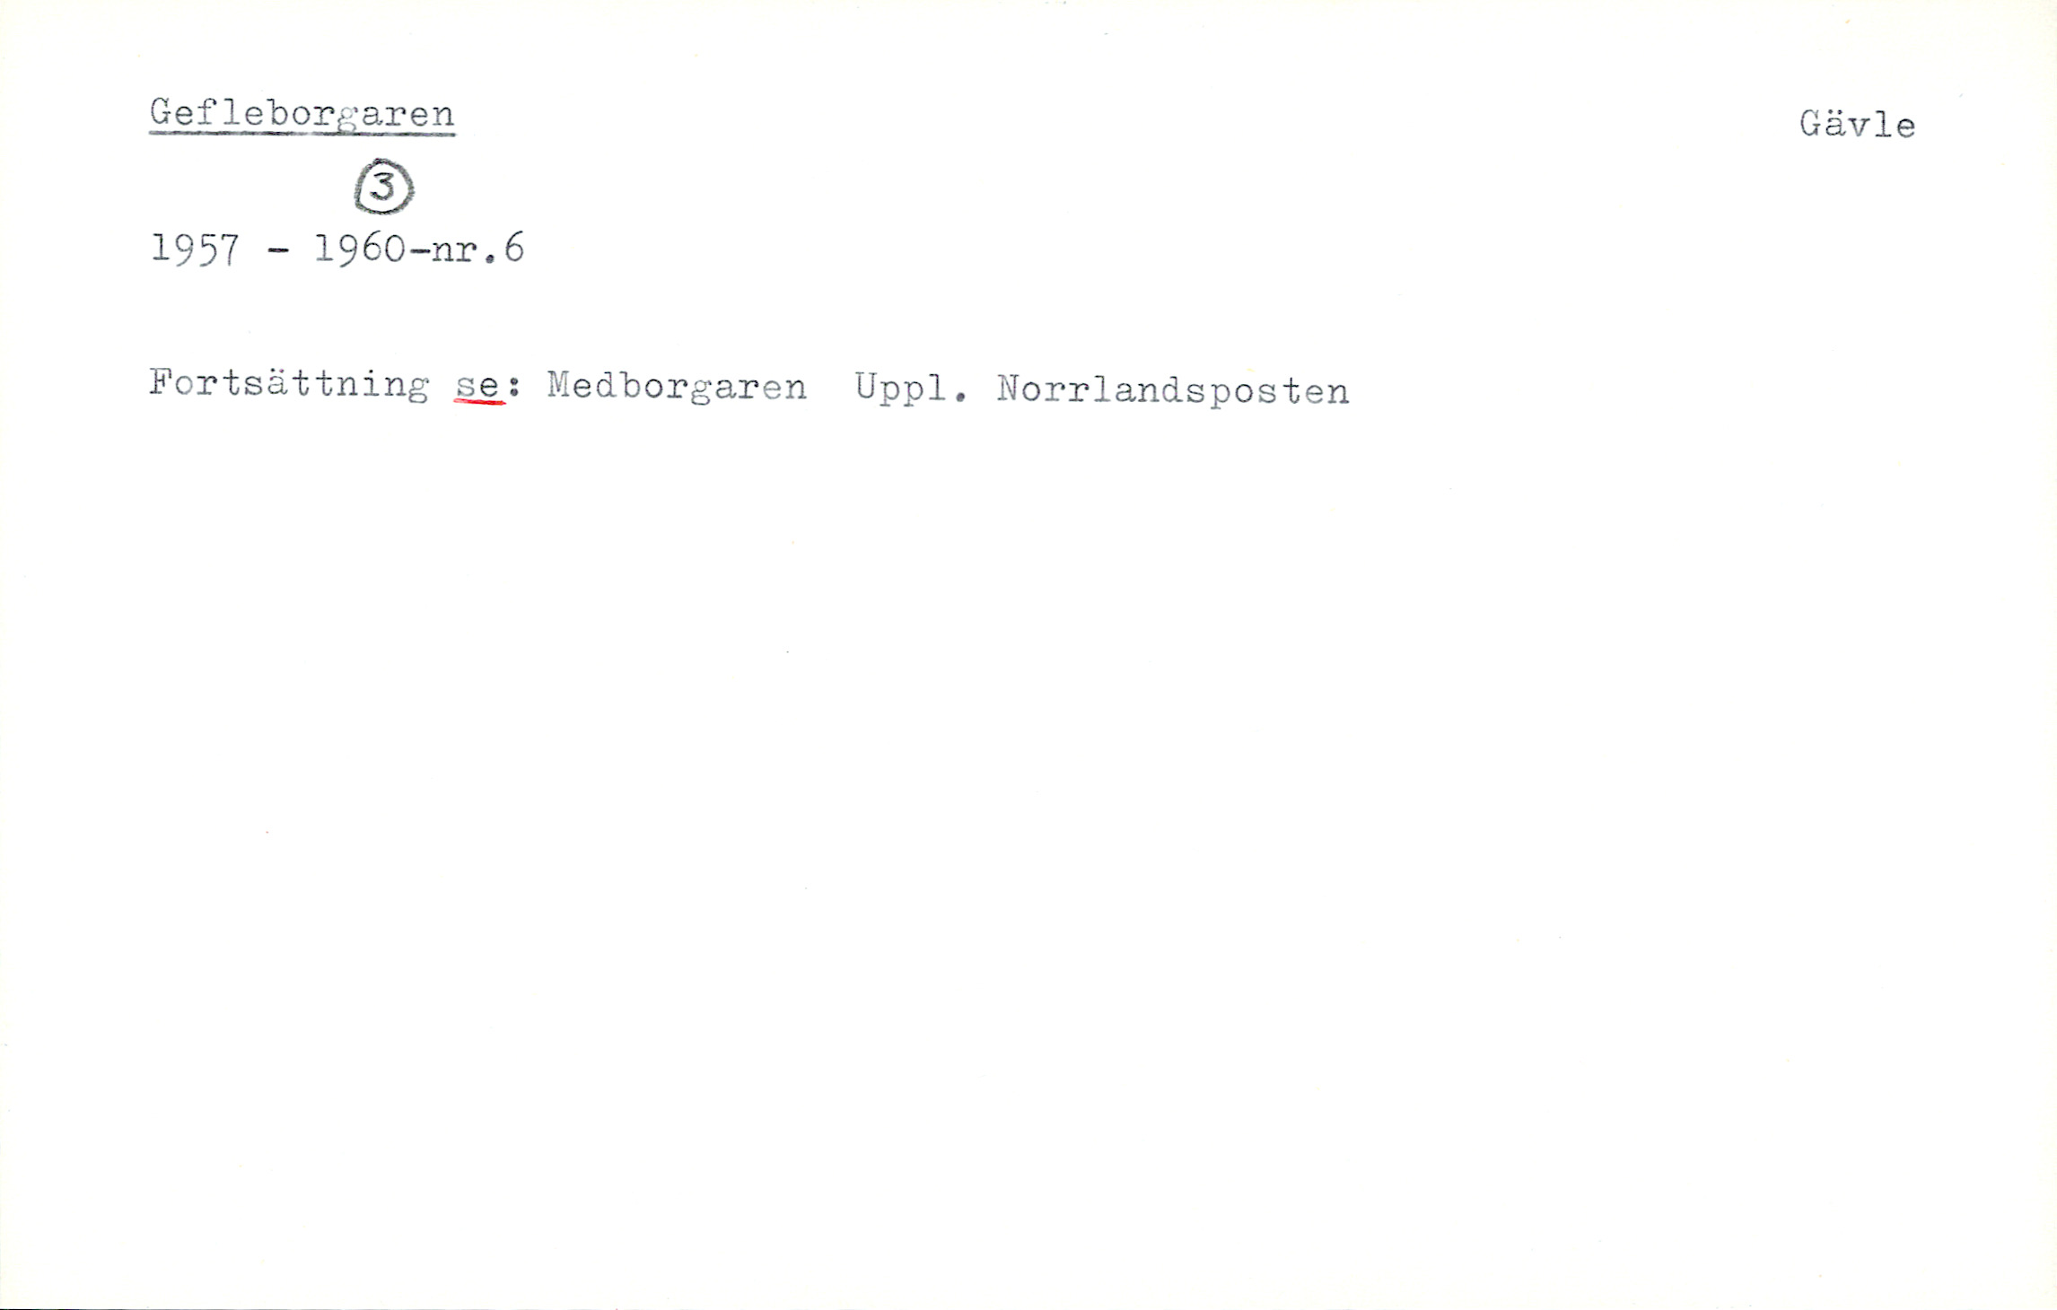Click the period after Uppl
The height and width of the screenshot is (1310, 2057).
coord(960,396)
